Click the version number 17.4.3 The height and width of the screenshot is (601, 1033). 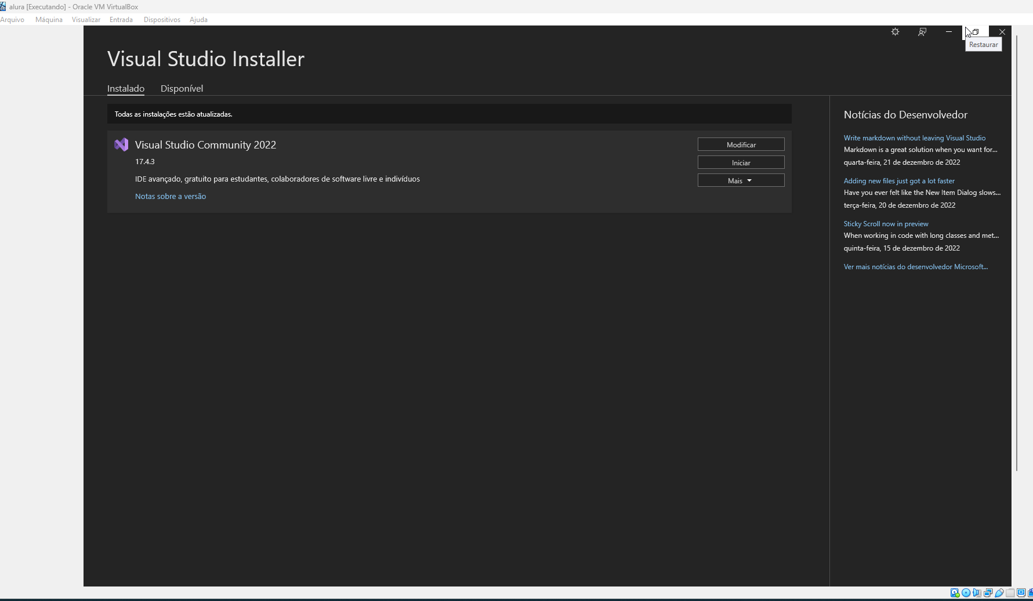[x=145, y=162]
